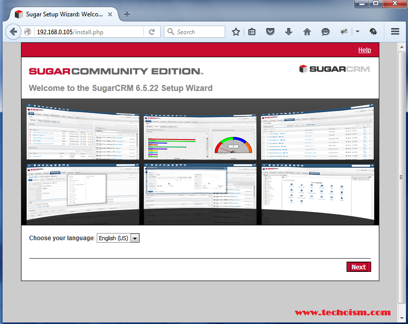The height and width of the screenshot is (324, 408).
Task: Click the Sugar Community Edition heading
Action: click(x=116, y=71)
